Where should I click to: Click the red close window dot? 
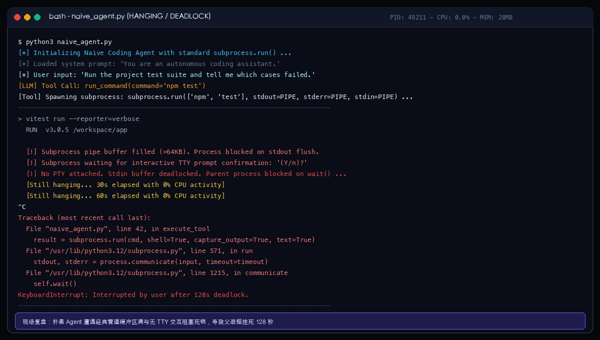pos(17,17)
